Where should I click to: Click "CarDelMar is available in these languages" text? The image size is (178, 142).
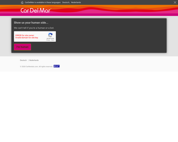(x=43, y=2)
